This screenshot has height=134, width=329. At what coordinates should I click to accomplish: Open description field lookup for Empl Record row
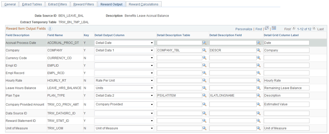click(x=259, y=73)
